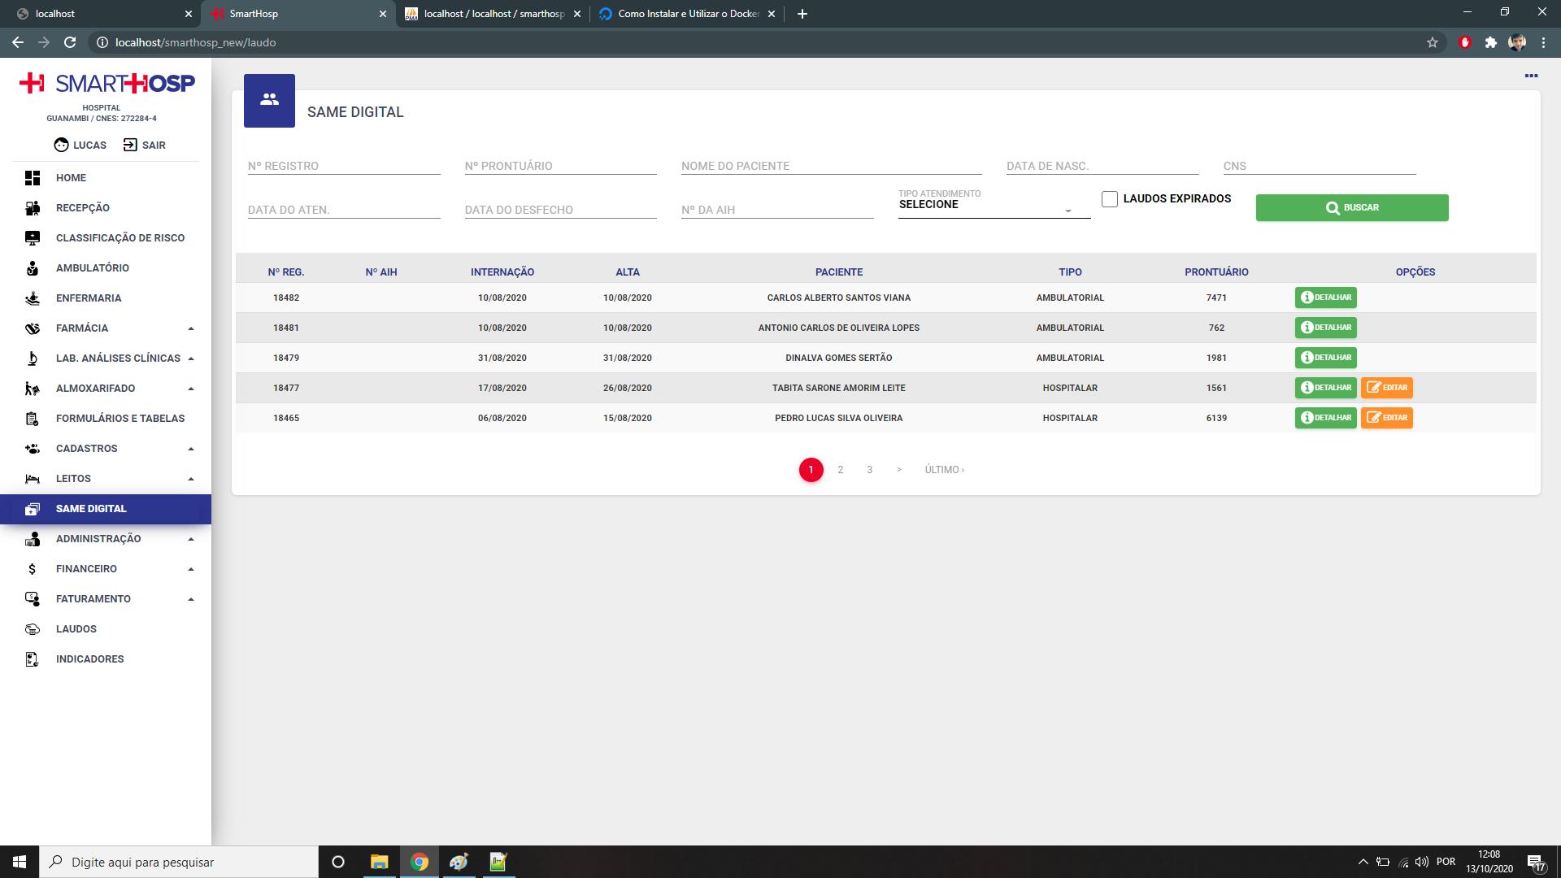The image size is (1561, 878).
Task: Click the Classificação de Risco monitor icon
Action: coord(33,238)
